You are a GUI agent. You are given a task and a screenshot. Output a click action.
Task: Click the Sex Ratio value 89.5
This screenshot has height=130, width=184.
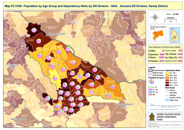[181, 58]
